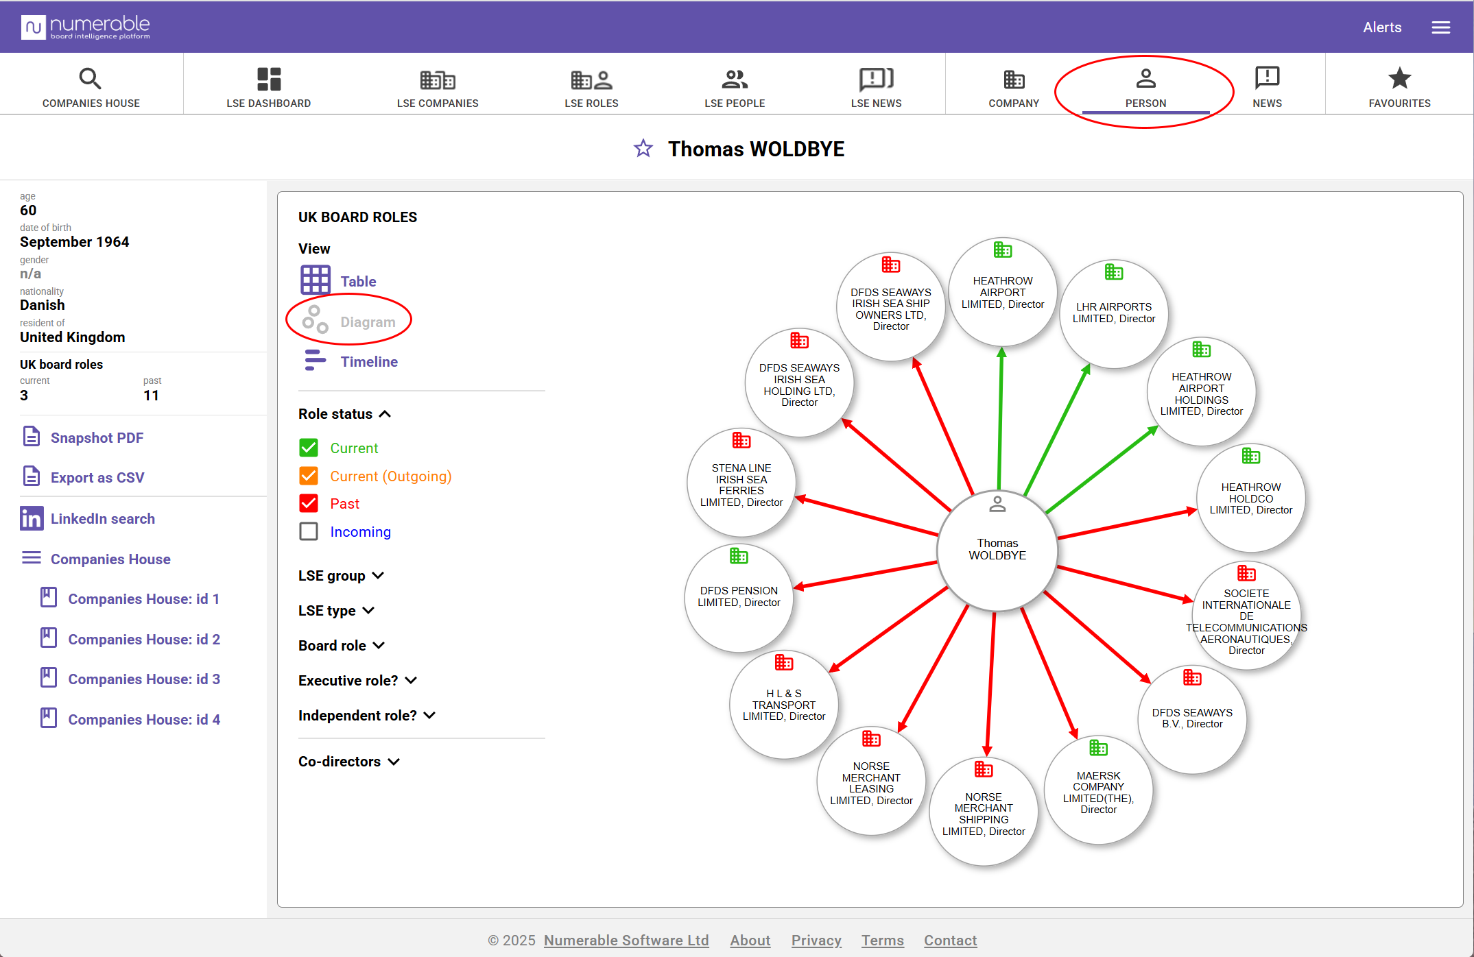Screen dimensions: 1474x957
Task: Click Export as CSV link
Action: click(97, 477)
